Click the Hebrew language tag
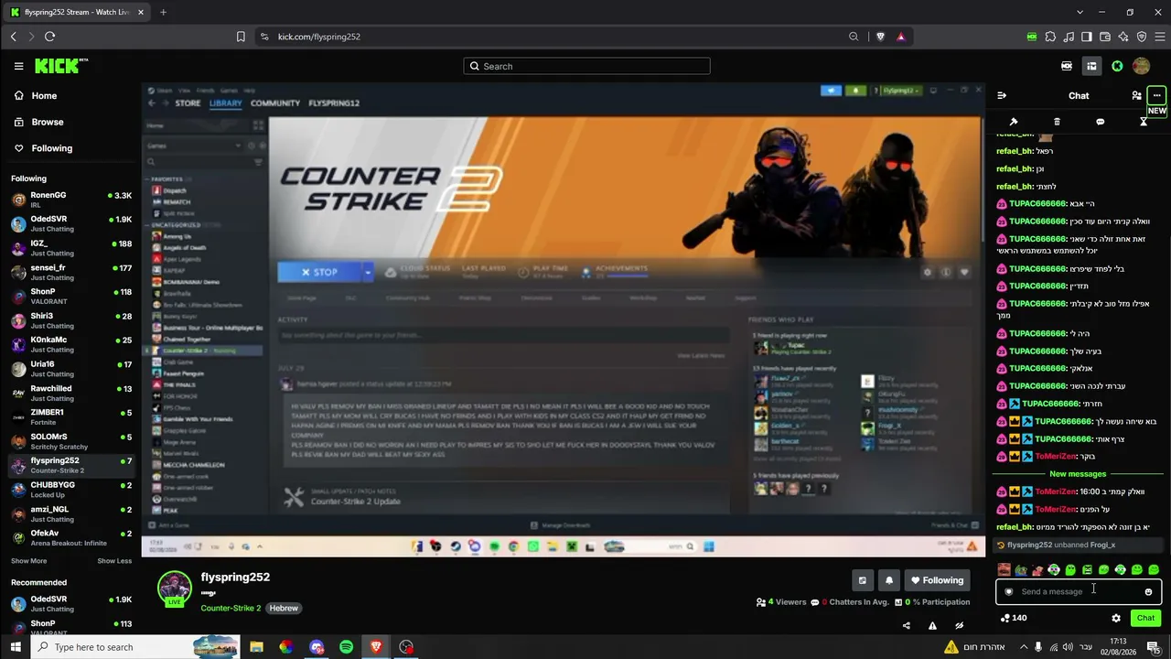Screen dimensions: 1171x659 [x=284, y=608]
